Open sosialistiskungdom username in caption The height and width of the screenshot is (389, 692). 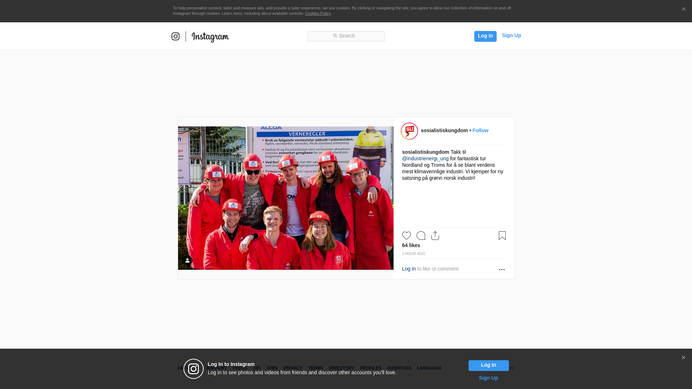coord(425,152)
